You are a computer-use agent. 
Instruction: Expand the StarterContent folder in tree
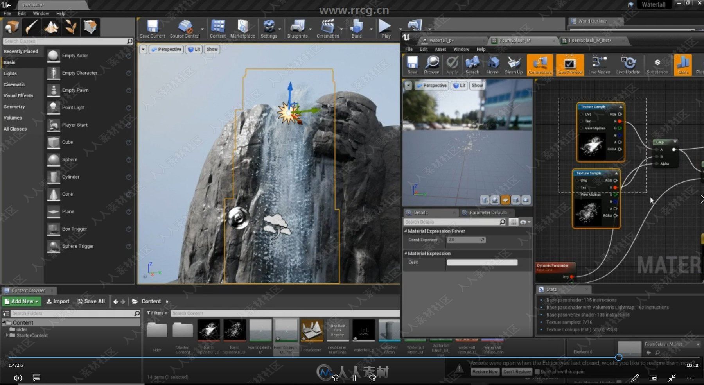(7, 335)
